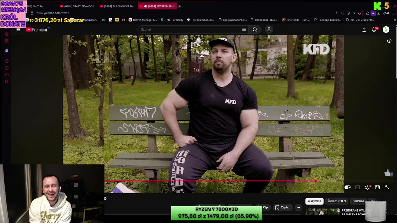The image size is (397, 223).
Task: Toggle subtitles in the video player
Action: click(x=357, y=187)
